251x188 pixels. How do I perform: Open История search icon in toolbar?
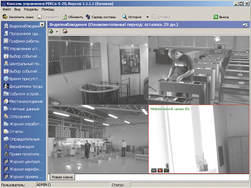coord(125,17)
